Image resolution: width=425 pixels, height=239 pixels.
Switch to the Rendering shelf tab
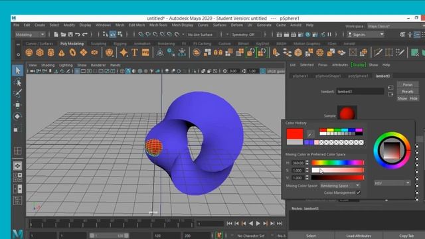(x=166, y=44)
